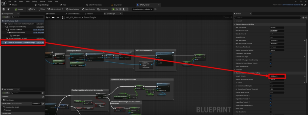Disable Sweep While Nav Walking

tap(270, 54)
